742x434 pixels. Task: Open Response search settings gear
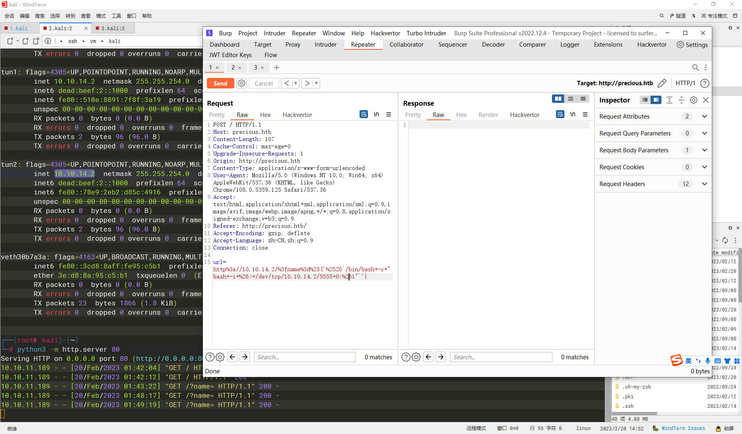(416, 357)
